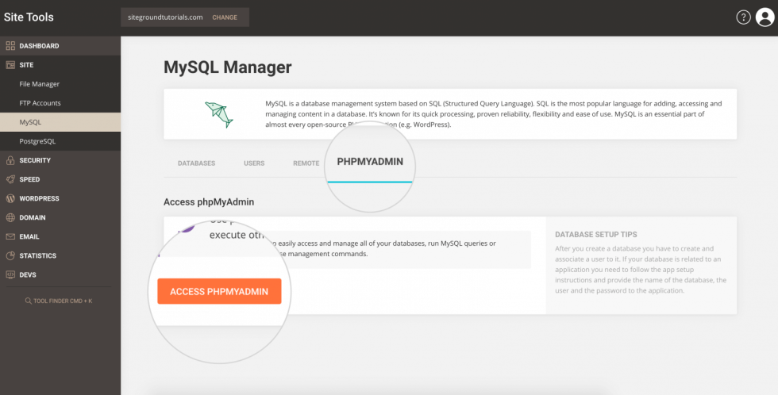The height and width of the screenshot is (395, 778).
Task: Click the Tool Finder magnifier icon
Action: coord(29,301)
